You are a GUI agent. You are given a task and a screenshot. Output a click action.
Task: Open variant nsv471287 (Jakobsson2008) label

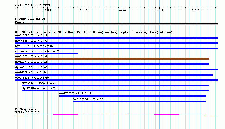coord(34,46)
